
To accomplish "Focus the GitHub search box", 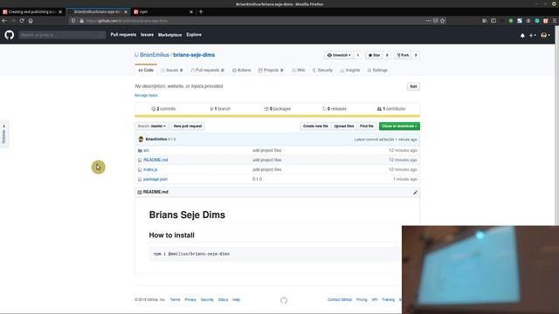I will (x=62, y=35).
